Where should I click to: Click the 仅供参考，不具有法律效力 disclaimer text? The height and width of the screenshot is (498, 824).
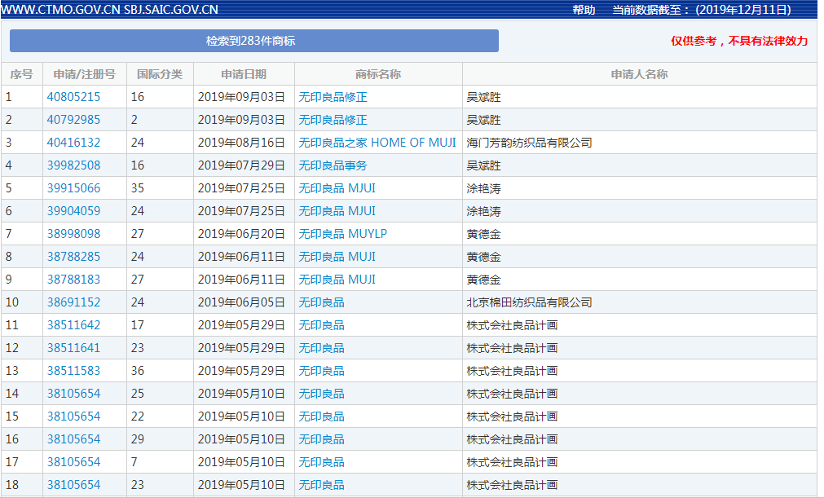coord(739,41)
